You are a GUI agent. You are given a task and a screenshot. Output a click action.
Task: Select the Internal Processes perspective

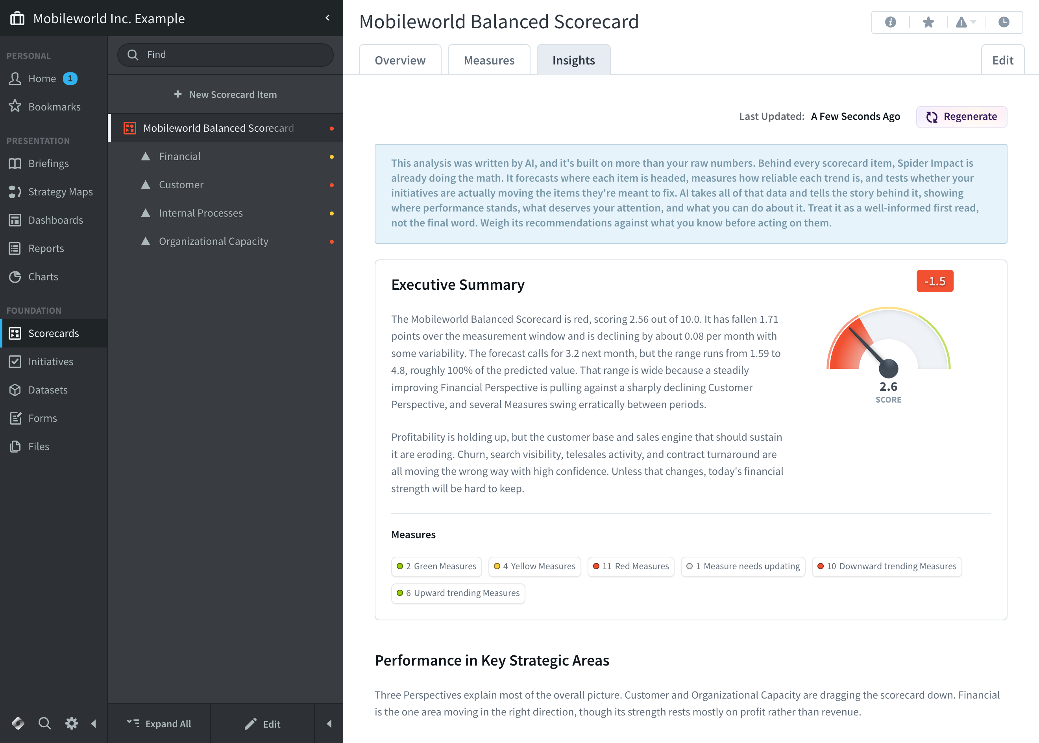(225, 213)
